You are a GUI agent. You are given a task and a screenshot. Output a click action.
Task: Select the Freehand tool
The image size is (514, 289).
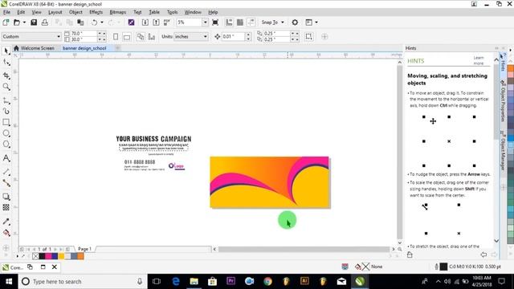click(x=6, y=100)
